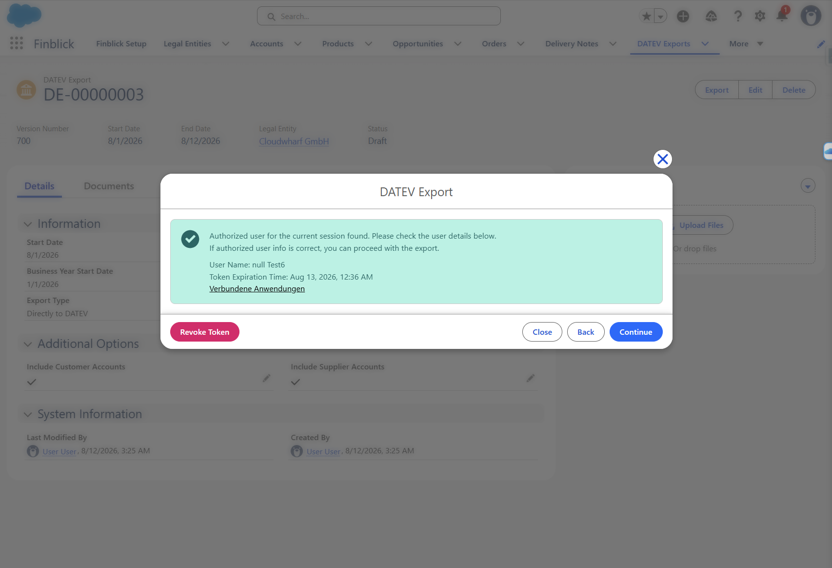Switch to the Documents tab
The height and width of the screenshot is (568, 832).
[109, 186]
